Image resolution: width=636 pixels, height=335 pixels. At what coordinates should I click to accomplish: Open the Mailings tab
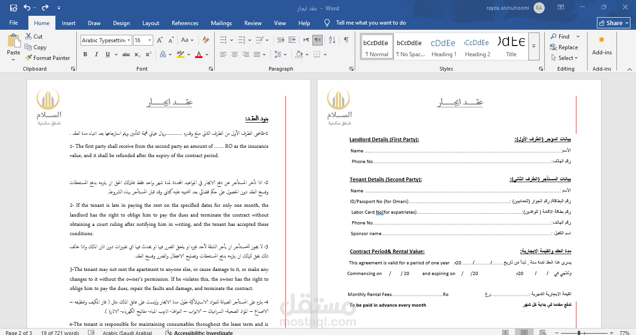221,23
